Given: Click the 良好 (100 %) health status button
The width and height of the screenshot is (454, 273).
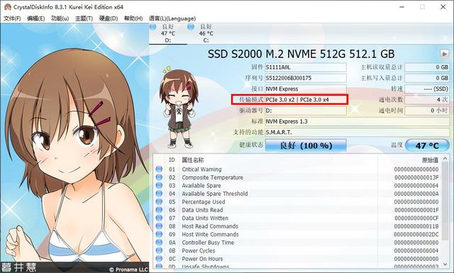Looking at the screenshot, I should [306, 145].
